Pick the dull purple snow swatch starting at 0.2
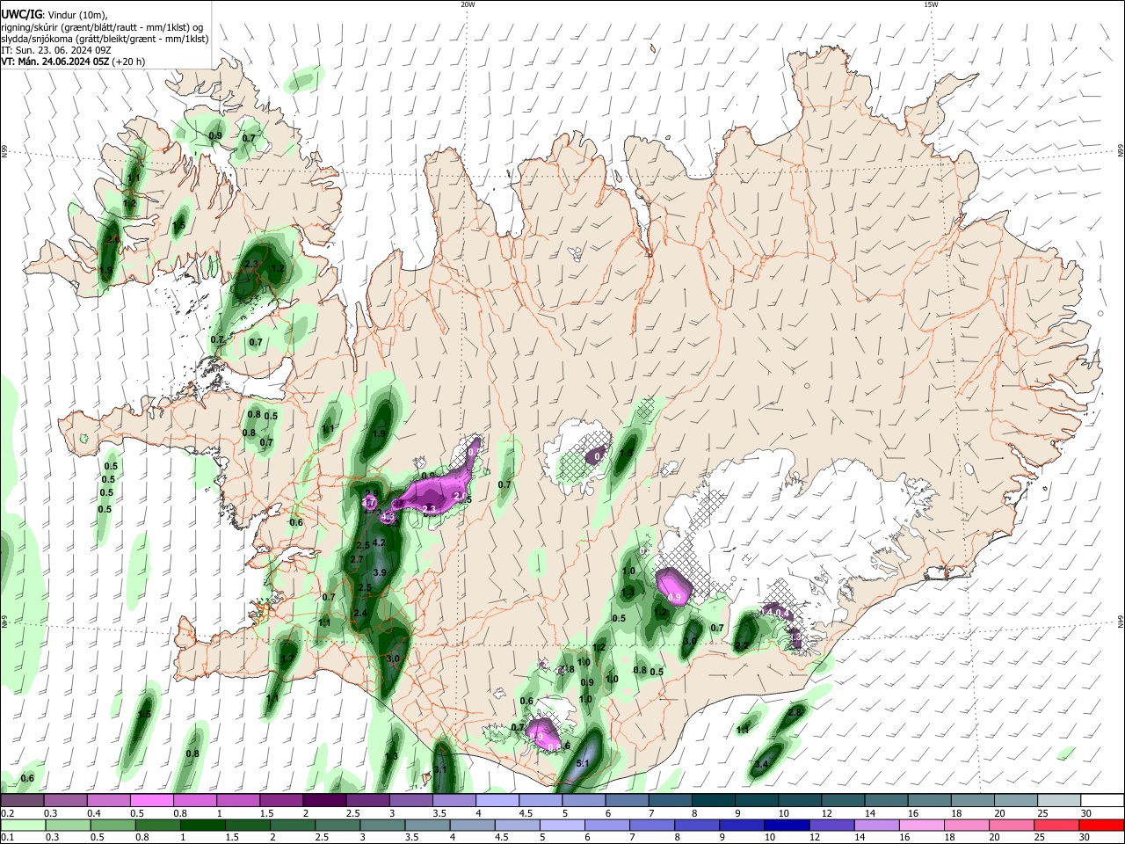1125x844 pixels. 22,800
